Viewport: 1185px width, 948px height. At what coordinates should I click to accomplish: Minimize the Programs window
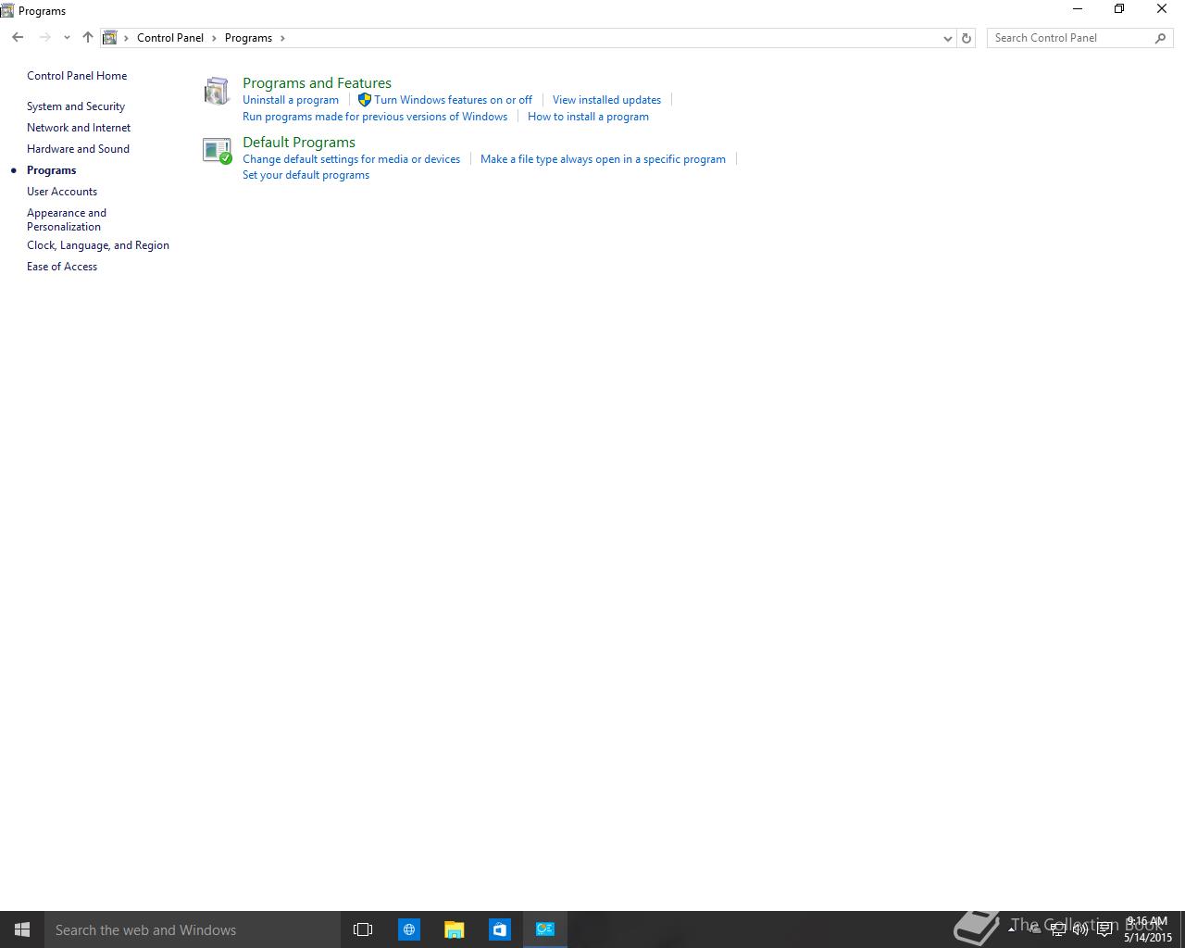click(x=1077, y=9)
